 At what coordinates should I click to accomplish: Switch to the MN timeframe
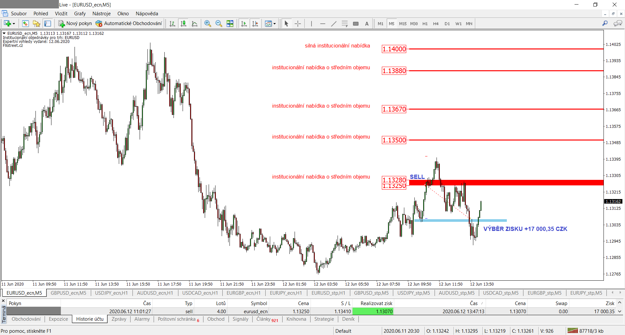click(469, 23)
